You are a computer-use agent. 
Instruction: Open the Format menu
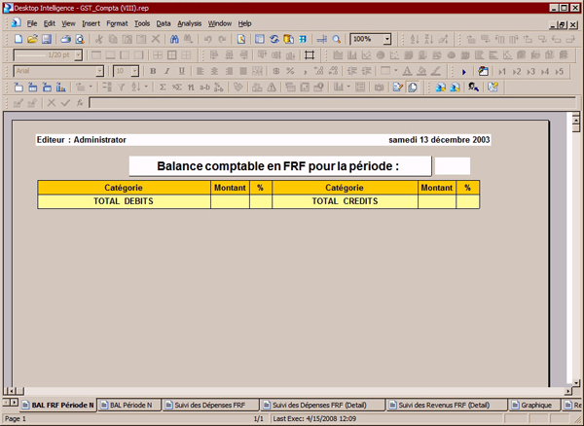click(x=117, y=22)
